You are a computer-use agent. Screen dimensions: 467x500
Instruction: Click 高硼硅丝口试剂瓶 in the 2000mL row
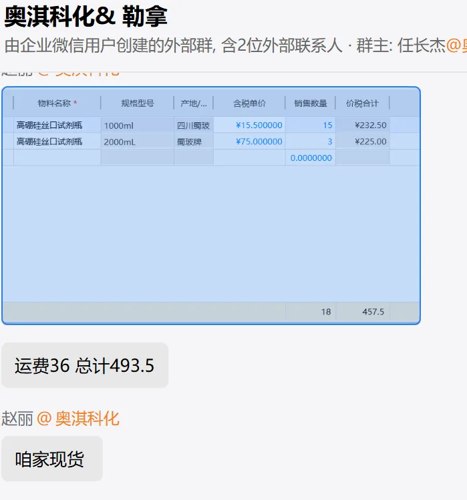(x=57, y=142)
